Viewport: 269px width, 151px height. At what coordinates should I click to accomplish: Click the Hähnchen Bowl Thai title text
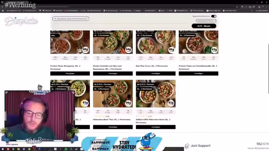tap(112, 120)
